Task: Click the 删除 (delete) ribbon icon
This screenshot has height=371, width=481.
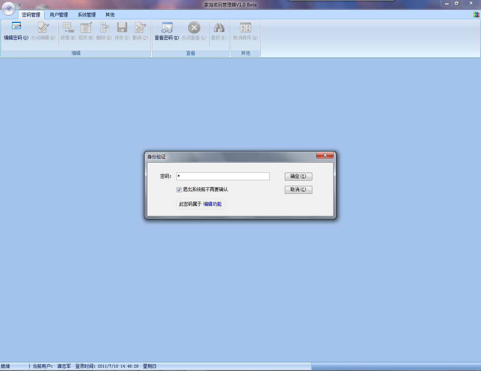Action: pyautogui.click(x=104, y=27)
